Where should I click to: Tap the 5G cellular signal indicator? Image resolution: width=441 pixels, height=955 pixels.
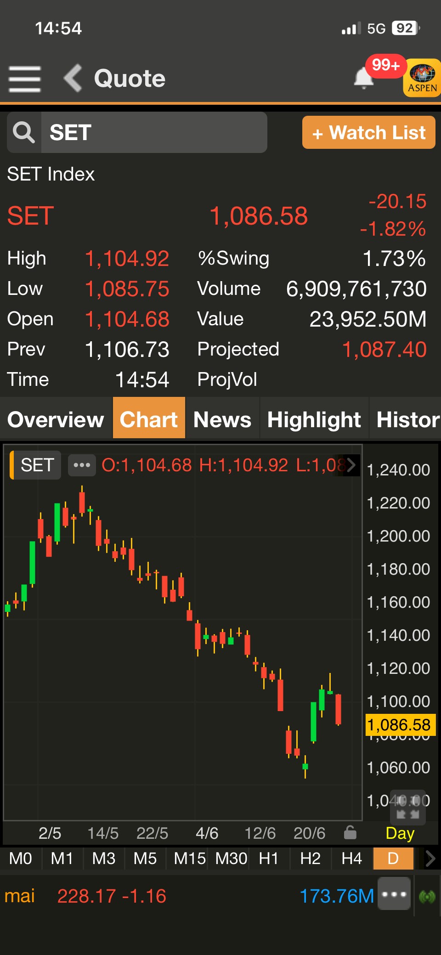[x=364, y=28]
